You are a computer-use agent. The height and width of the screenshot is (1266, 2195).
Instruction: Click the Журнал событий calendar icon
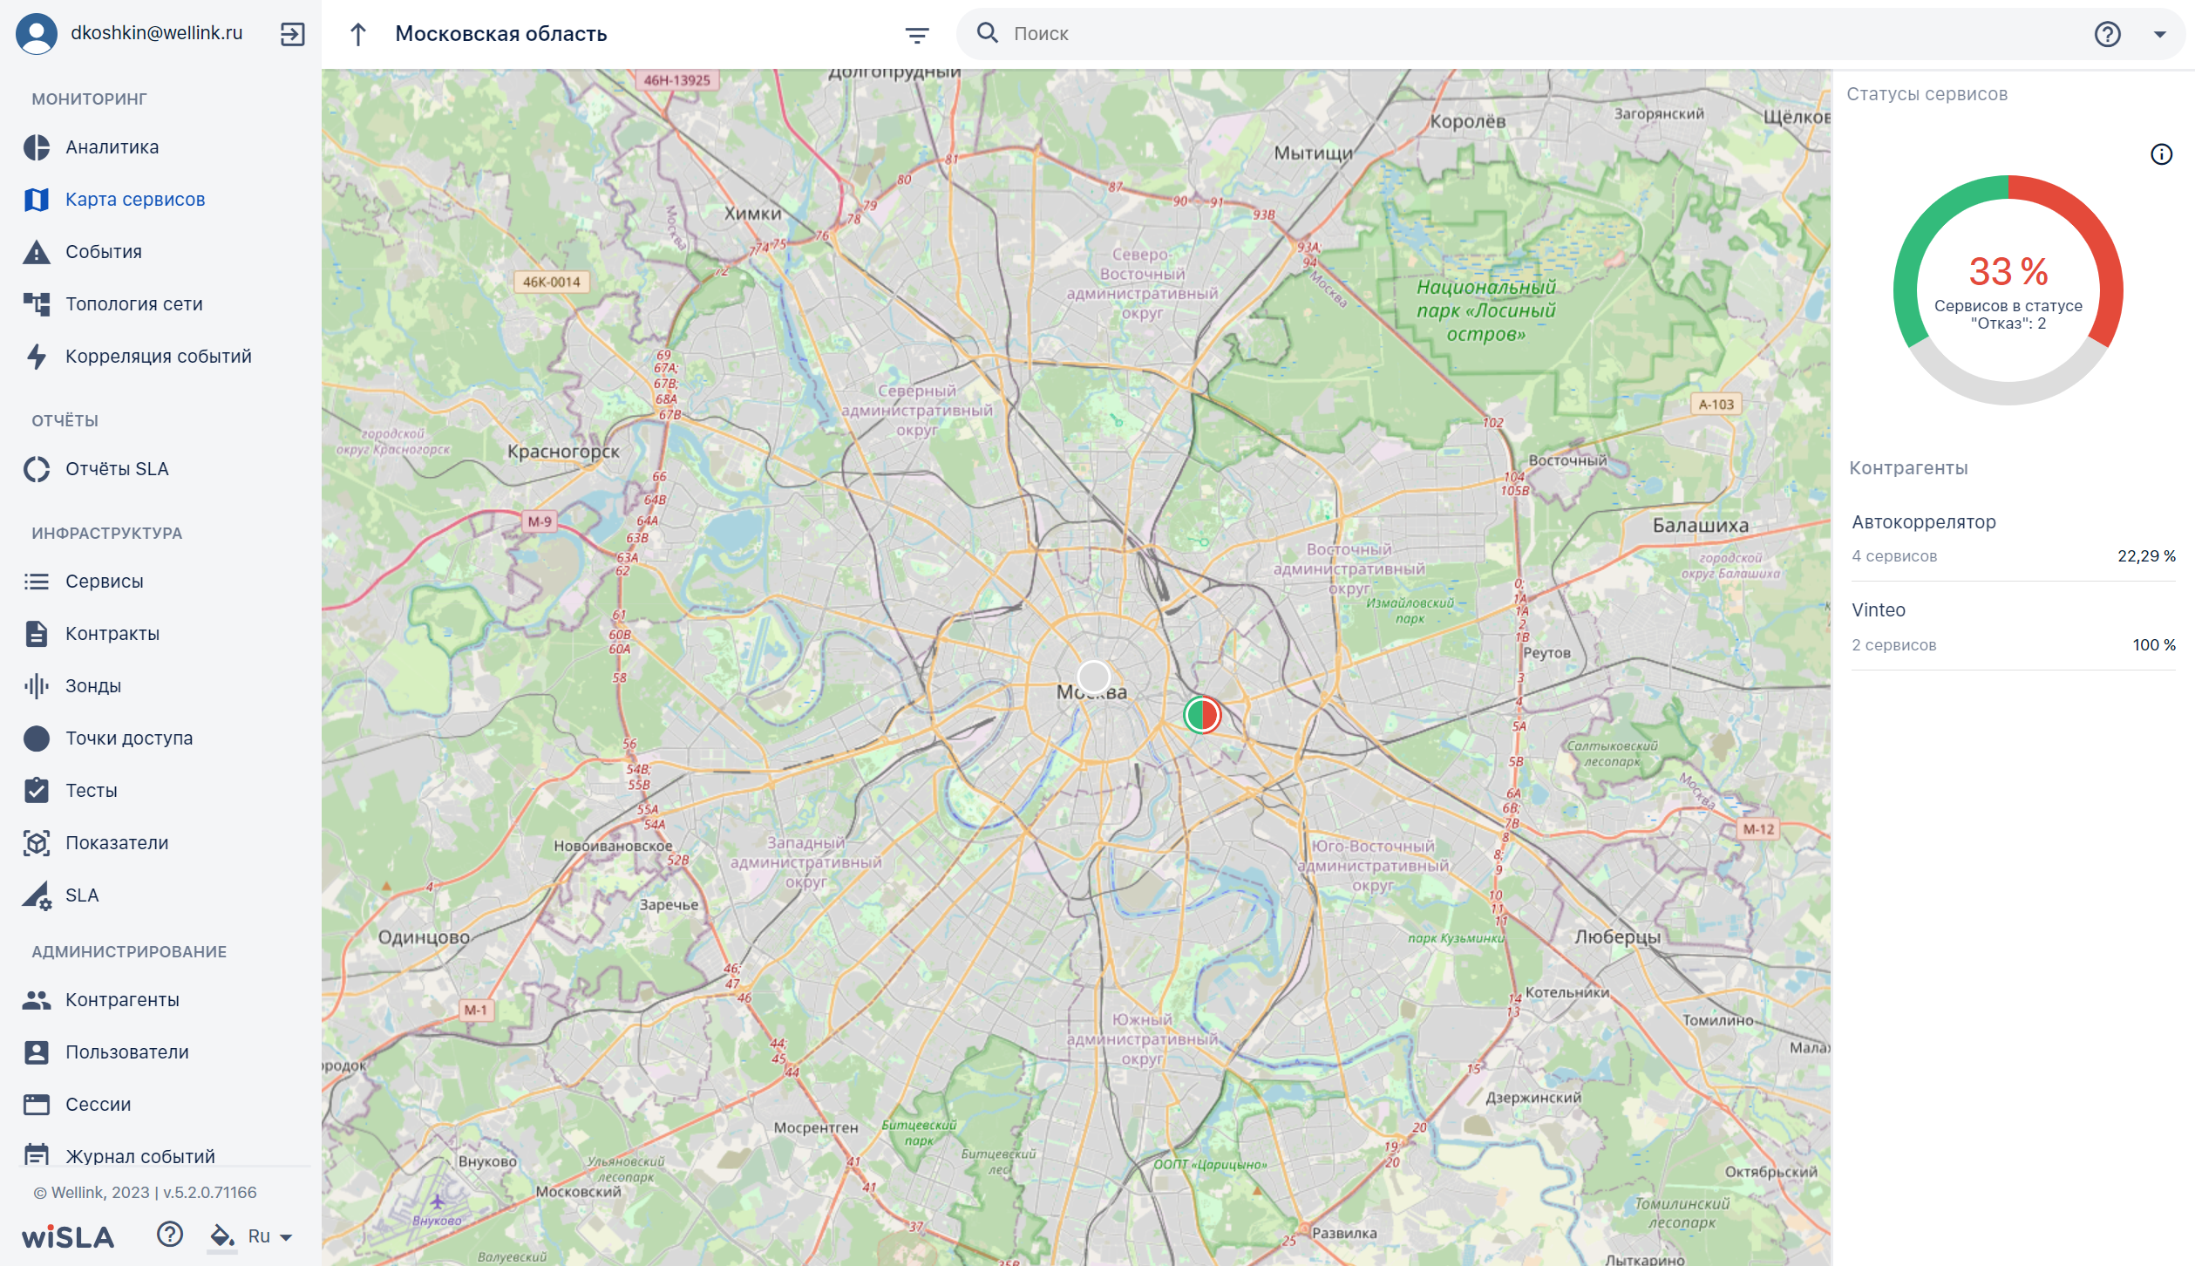pos(37,1154)
